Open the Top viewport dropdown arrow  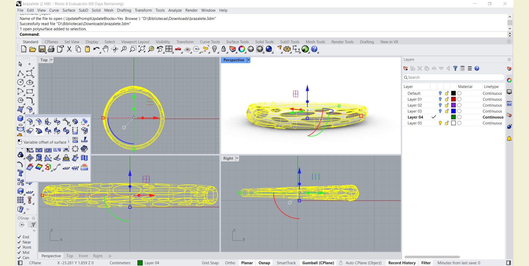[51, 60]
